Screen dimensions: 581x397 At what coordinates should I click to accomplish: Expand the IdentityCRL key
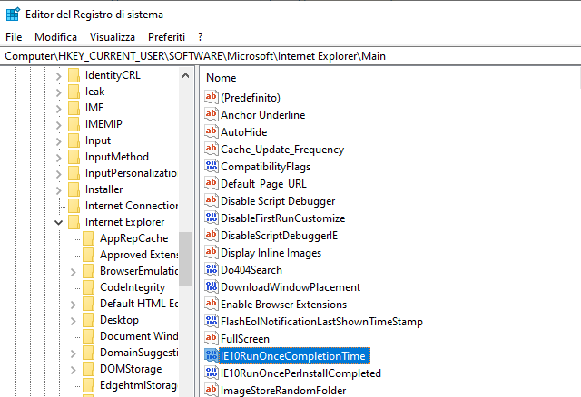coord(58,76)
